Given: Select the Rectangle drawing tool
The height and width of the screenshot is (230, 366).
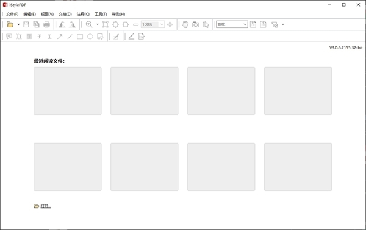Looking at the screenshot, I should pos(80,37).
